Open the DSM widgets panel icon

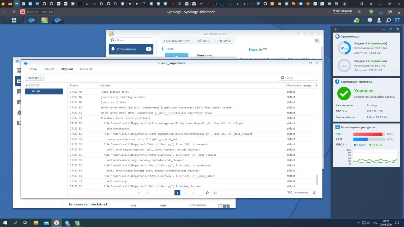398,20
